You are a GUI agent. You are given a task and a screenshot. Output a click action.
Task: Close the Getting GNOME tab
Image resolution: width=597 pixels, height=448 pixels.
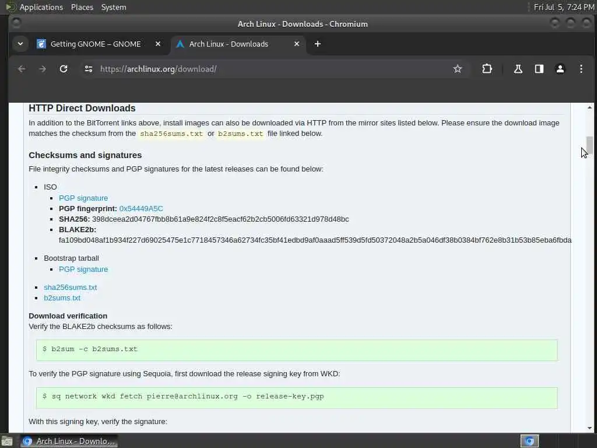(x=158, y=44)
